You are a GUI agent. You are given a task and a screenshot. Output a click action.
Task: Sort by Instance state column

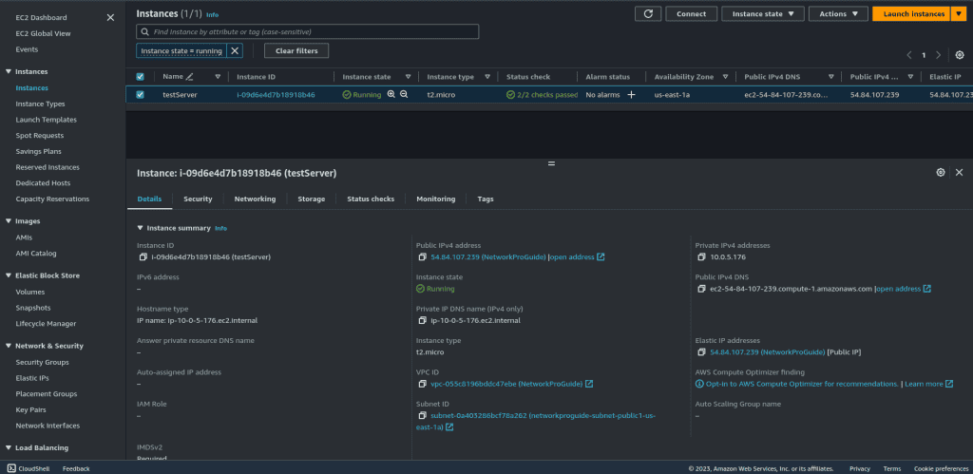pyautogui.click(x=409, y=77)
